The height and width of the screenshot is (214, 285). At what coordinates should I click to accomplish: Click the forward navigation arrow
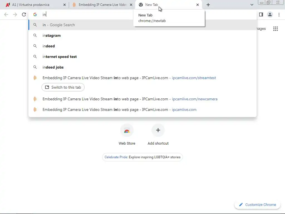[x=15, y=14]
